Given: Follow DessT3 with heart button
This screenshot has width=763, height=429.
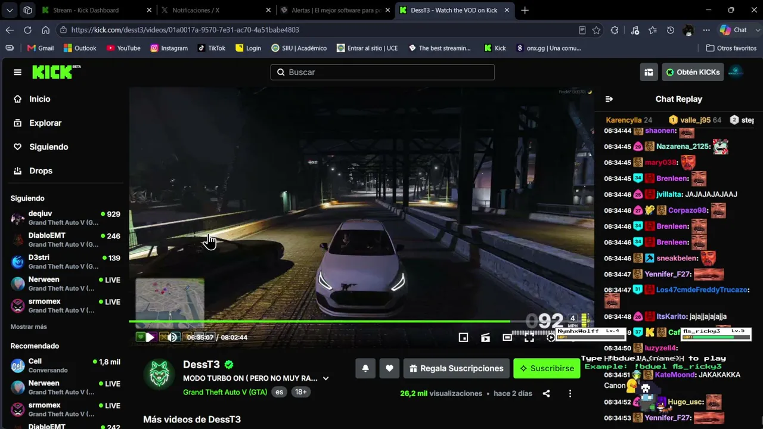Looking at the screenshot, I should [x=389, y=368].
